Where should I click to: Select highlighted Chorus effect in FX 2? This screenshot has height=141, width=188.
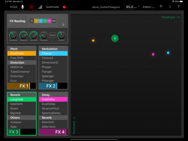[x=53, y=53]
